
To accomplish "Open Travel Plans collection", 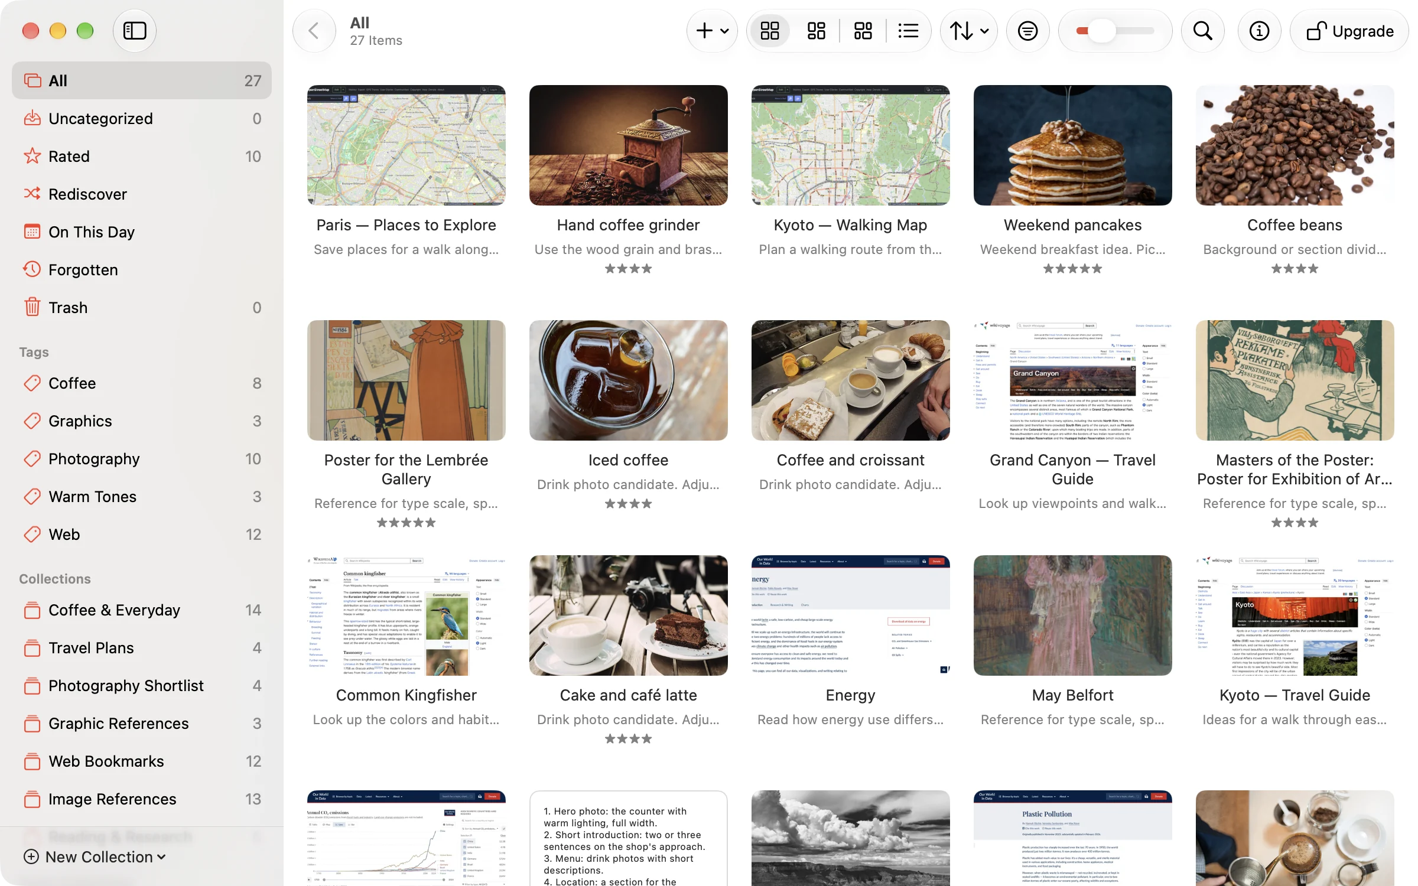I will point(142,648).
